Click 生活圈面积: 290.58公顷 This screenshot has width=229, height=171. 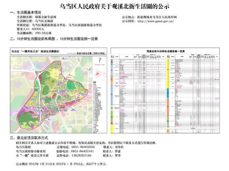tap(34, 33)
